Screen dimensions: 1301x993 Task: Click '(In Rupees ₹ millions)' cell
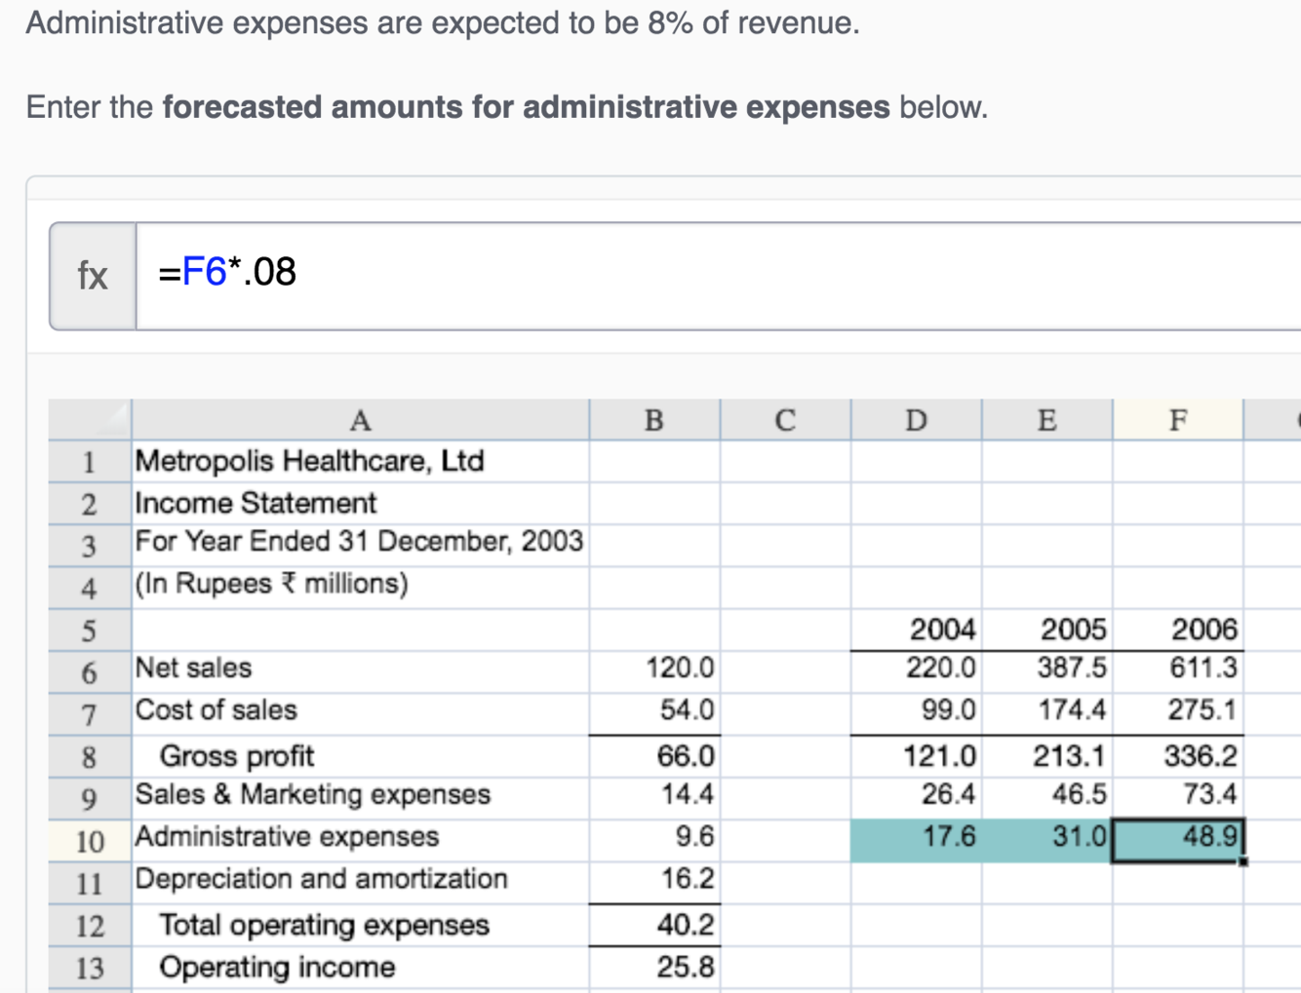pyautogui.click(x=360, y=587)
